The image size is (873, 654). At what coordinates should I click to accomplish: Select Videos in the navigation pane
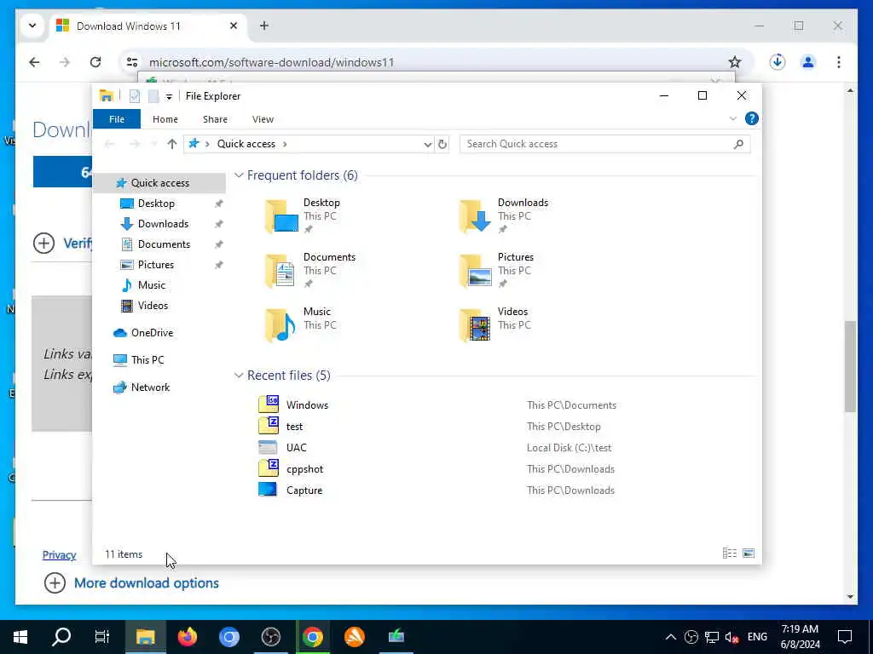point(153,306)
